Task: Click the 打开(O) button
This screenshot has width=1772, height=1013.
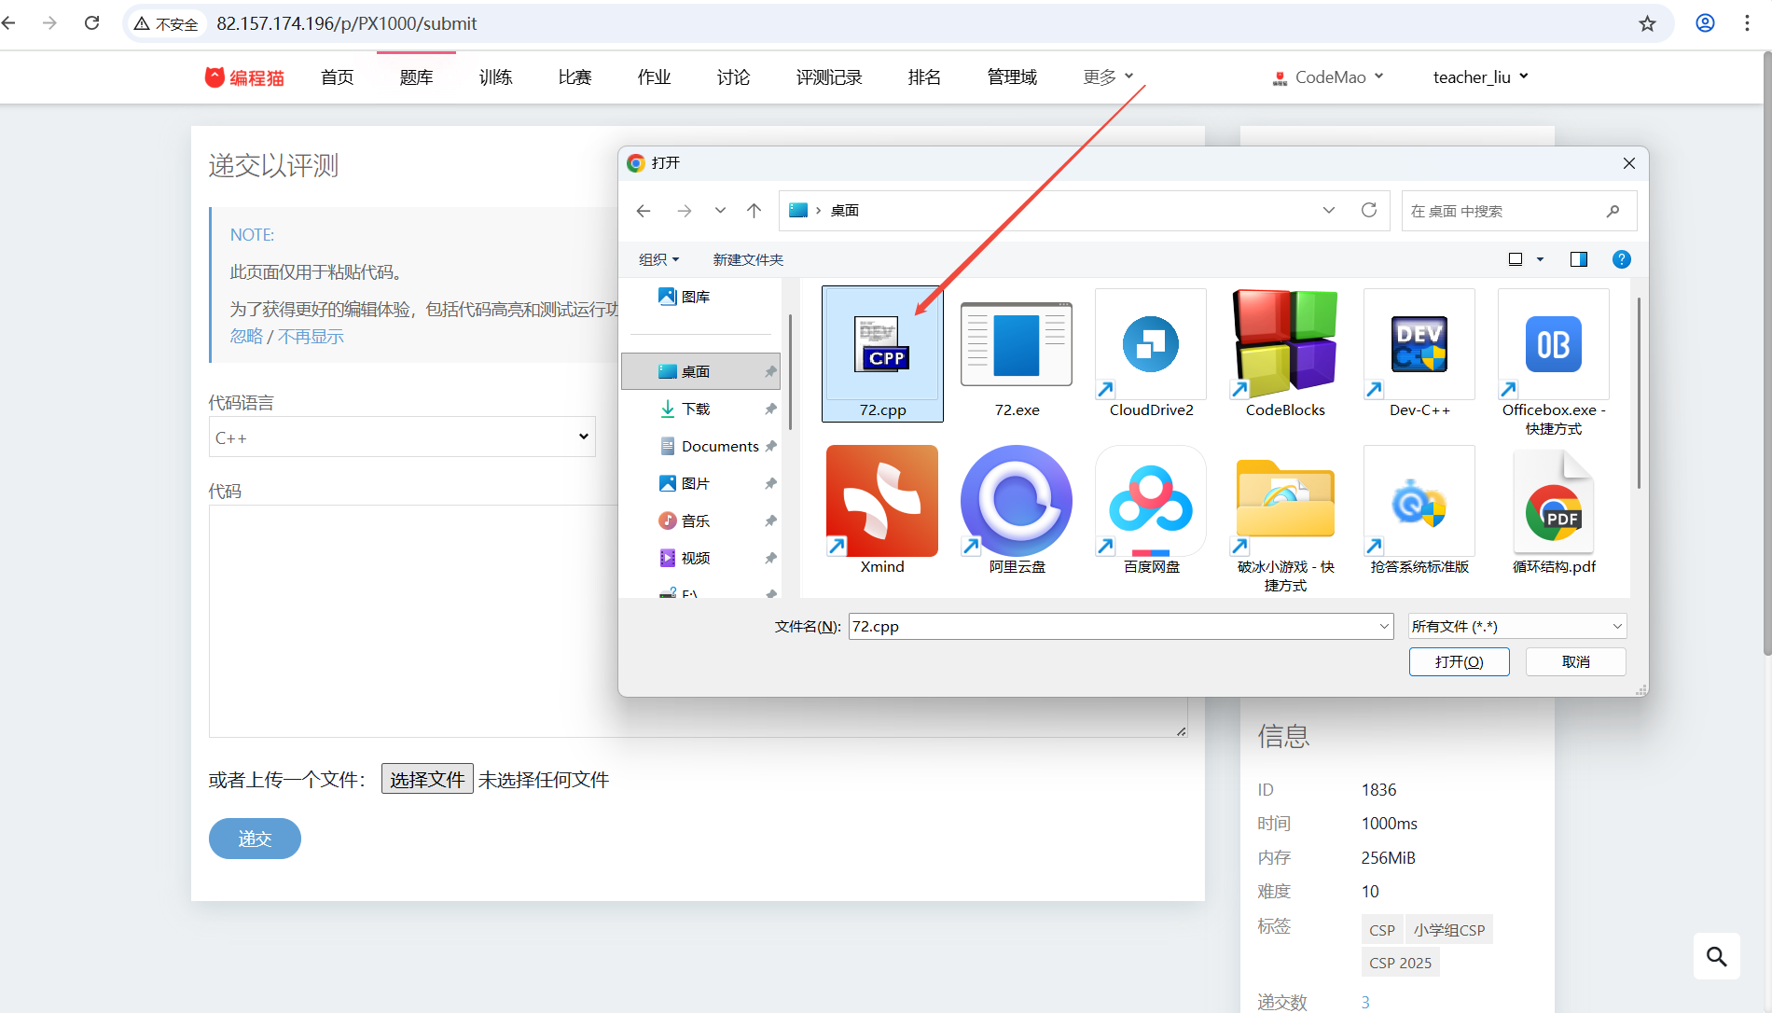Action: pyautogui.click(x=1459, y=661)
